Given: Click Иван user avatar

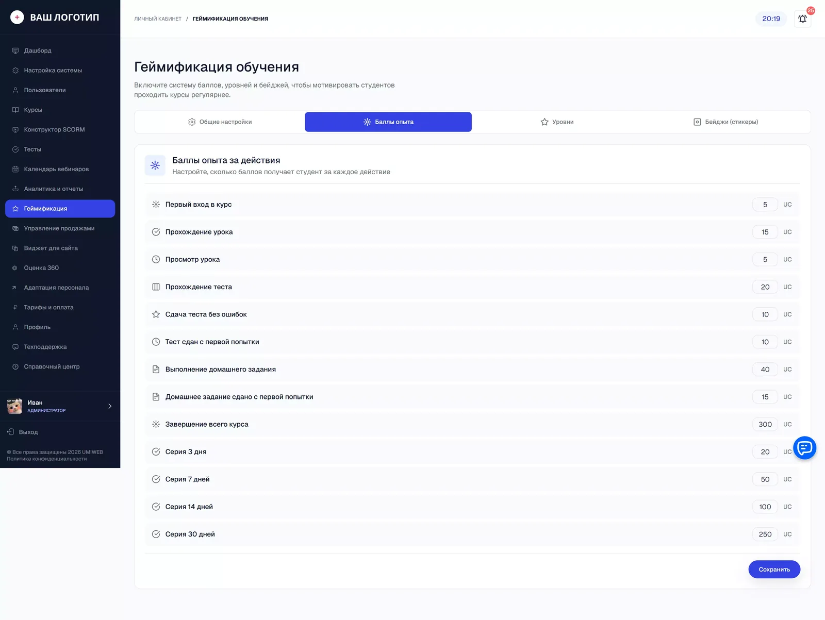Looking at the screenshot, I should point(14,406).
